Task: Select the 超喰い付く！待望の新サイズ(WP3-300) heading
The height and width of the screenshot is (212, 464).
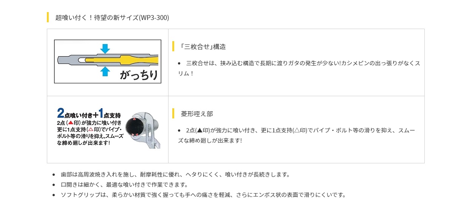Action: coord(112,18)
